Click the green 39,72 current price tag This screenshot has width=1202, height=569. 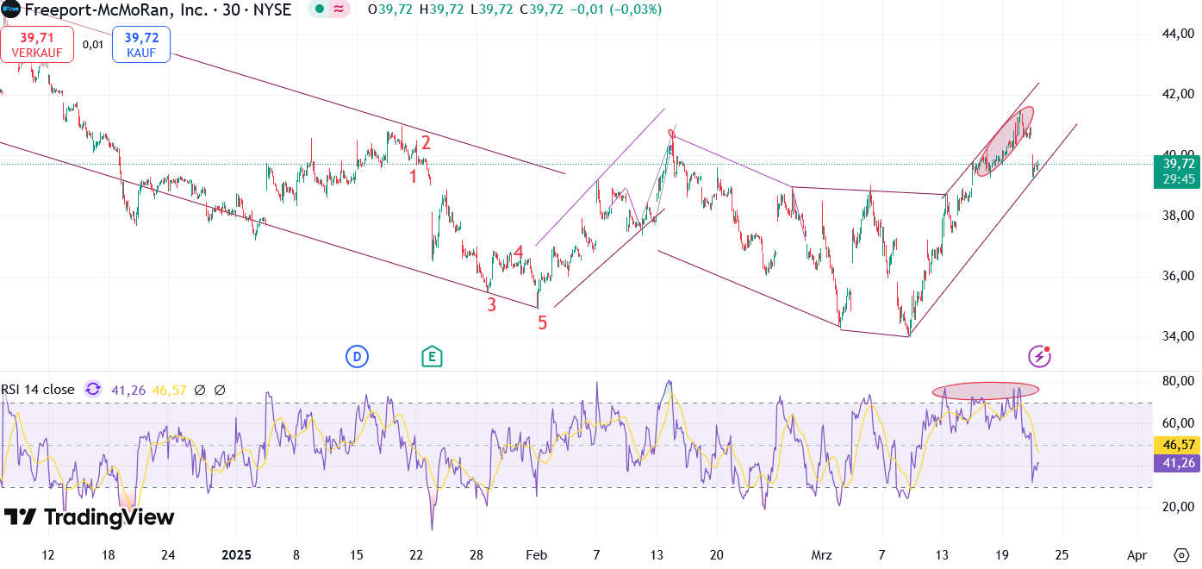point(1177,163)
